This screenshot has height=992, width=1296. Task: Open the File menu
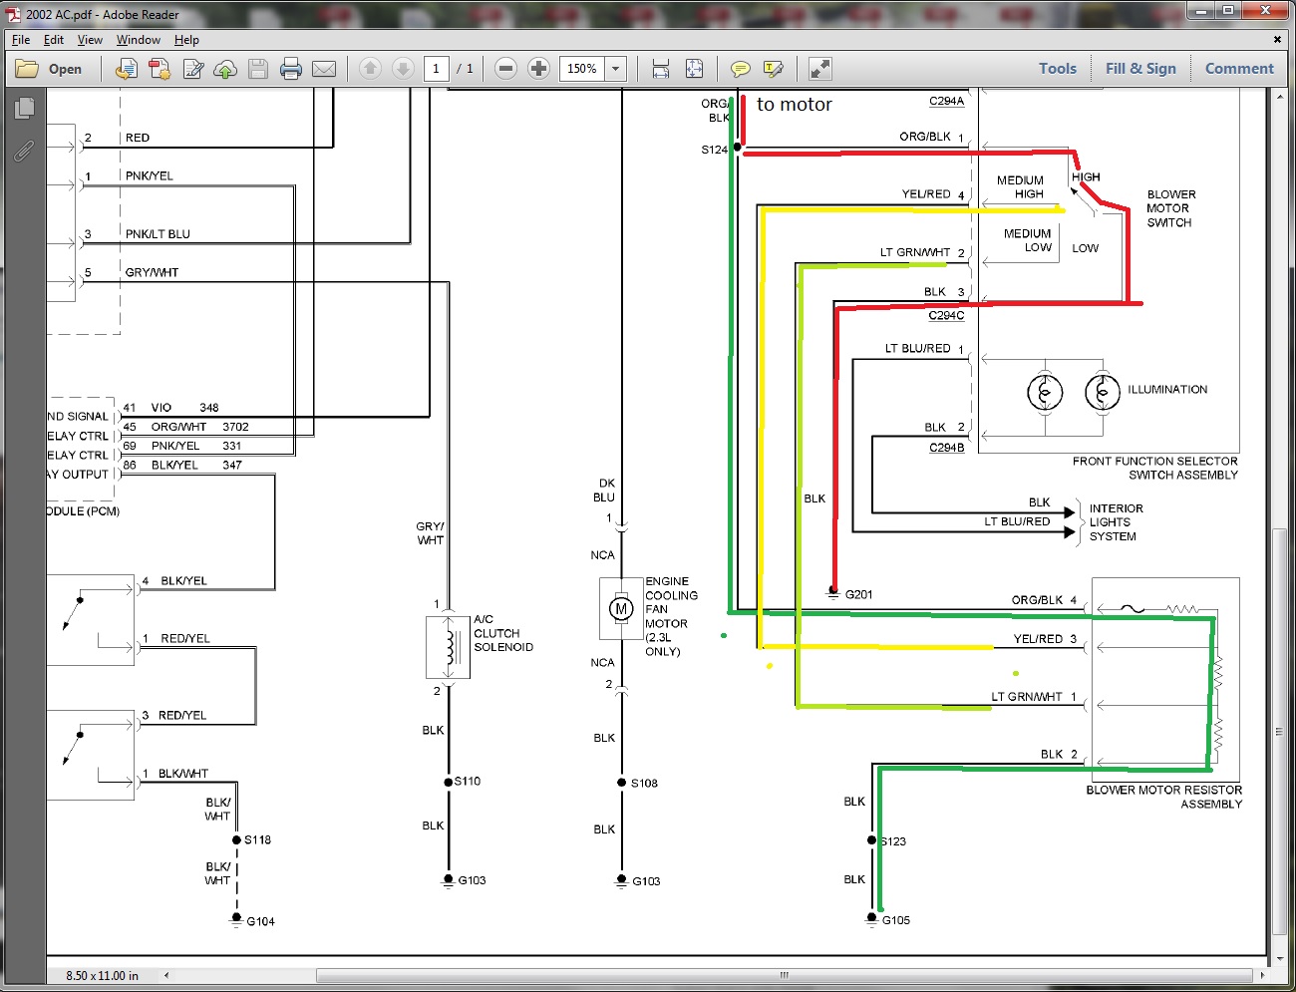(x=21, y=40)
